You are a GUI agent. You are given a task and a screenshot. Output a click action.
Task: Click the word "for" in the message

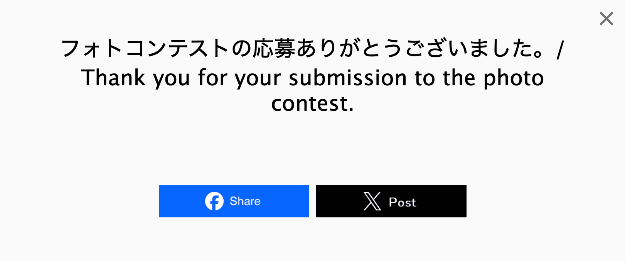tap(212, 78)
